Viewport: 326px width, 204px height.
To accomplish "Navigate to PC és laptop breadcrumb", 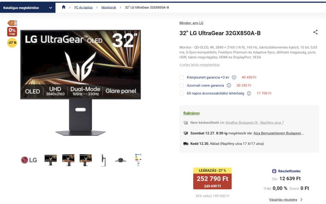I will [84, 7].
